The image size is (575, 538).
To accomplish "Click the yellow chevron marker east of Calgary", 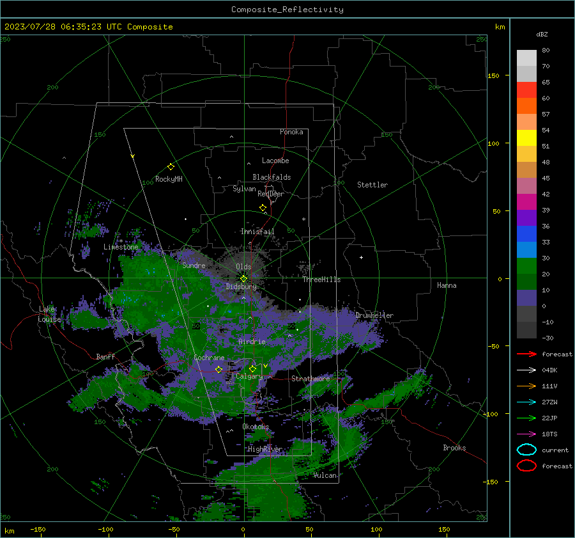I will (x=265, y=366).
